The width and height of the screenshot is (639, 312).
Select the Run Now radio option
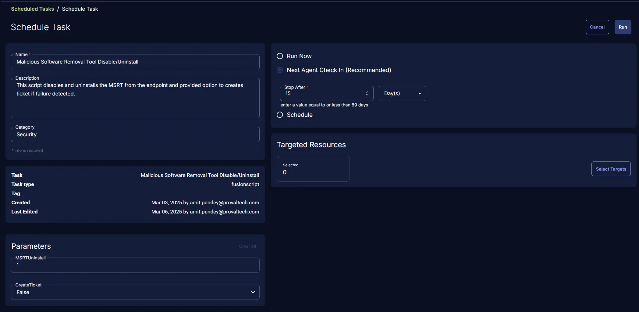coord(280,56)
